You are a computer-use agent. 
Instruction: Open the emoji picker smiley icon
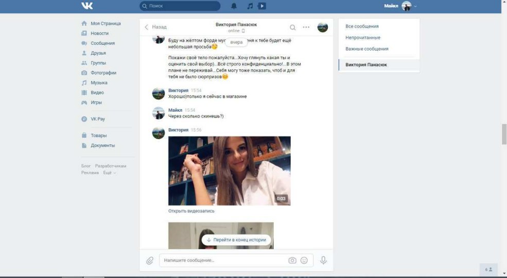tap(304, 260)
